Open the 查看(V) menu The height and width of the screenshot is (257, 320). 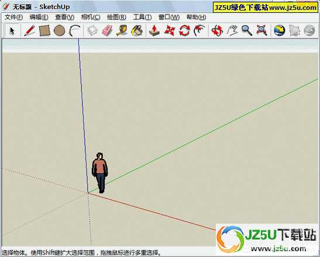click(65, 17)
